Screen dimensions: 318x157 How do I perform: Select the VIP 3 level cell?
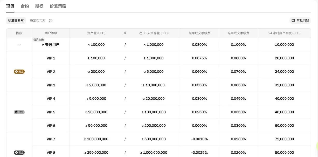coord(51,85)
